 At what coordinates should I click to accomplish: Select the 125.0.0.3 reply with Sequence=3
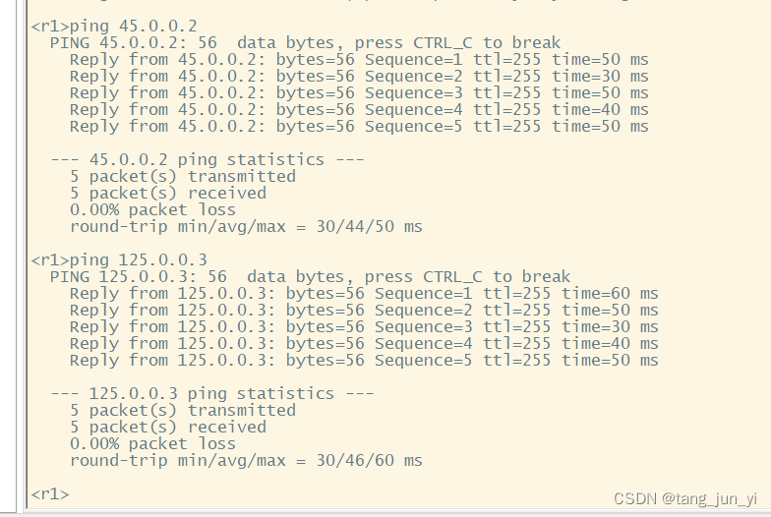364,326
